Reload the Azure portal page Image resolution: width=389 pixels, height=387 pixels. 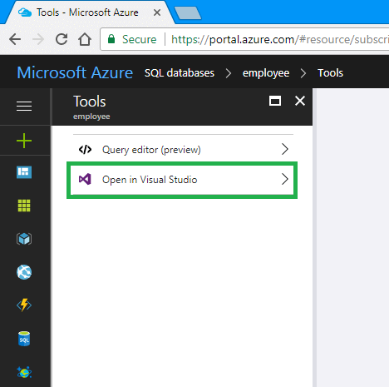point(62,39)
